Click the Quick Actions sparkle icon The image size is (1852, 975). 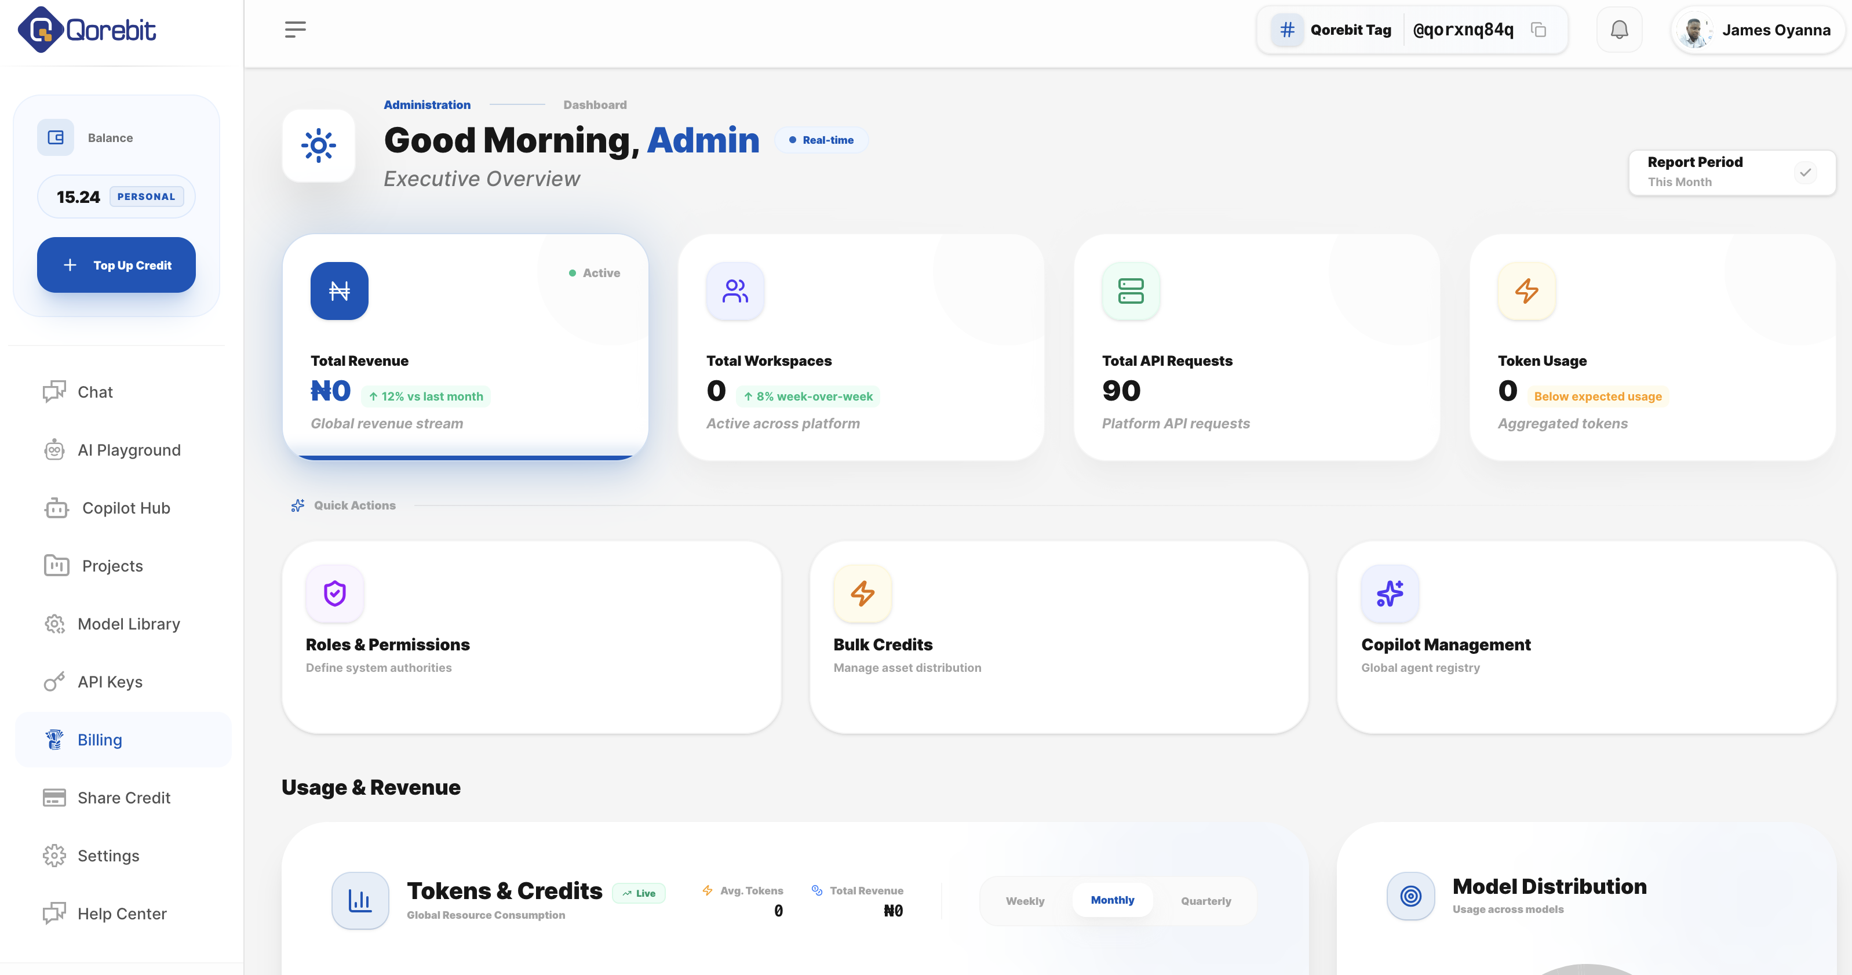pos(298,505)
